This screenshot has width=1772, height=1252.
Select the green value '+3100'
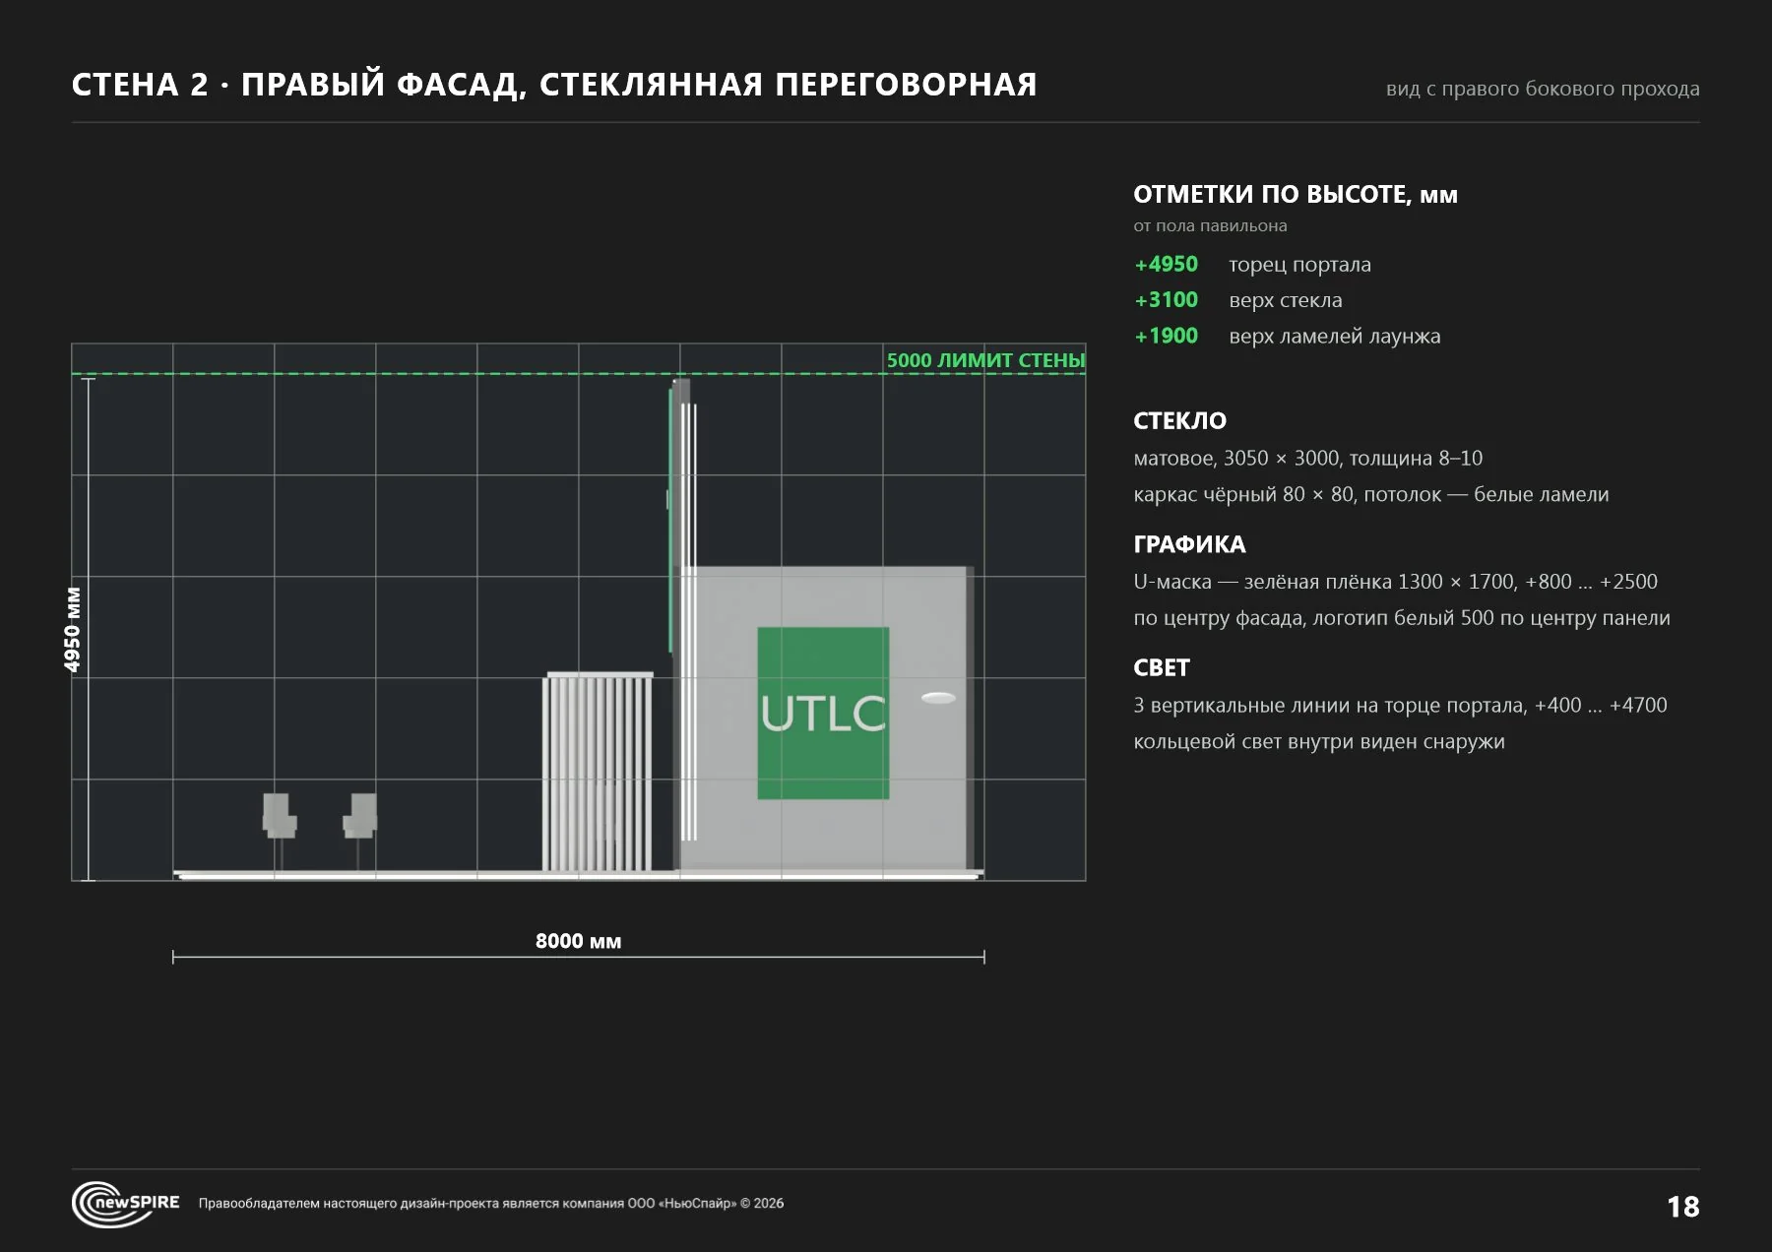click(x=1167, y=299)
